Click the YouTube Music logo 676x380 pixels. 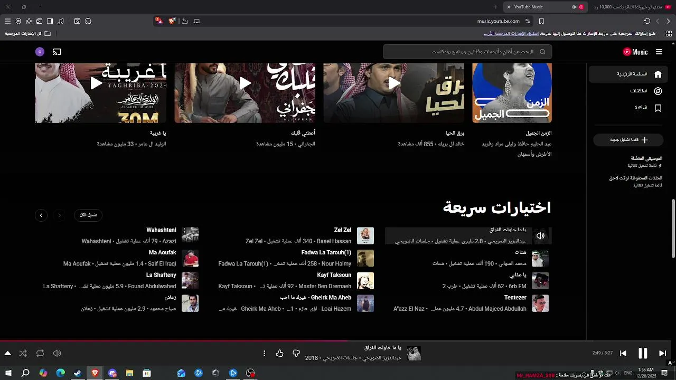point(635,52)
